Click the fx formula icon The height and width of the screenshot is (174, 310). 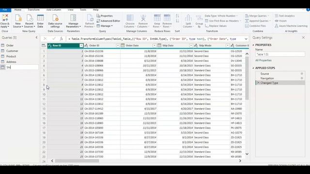(62, 39)
